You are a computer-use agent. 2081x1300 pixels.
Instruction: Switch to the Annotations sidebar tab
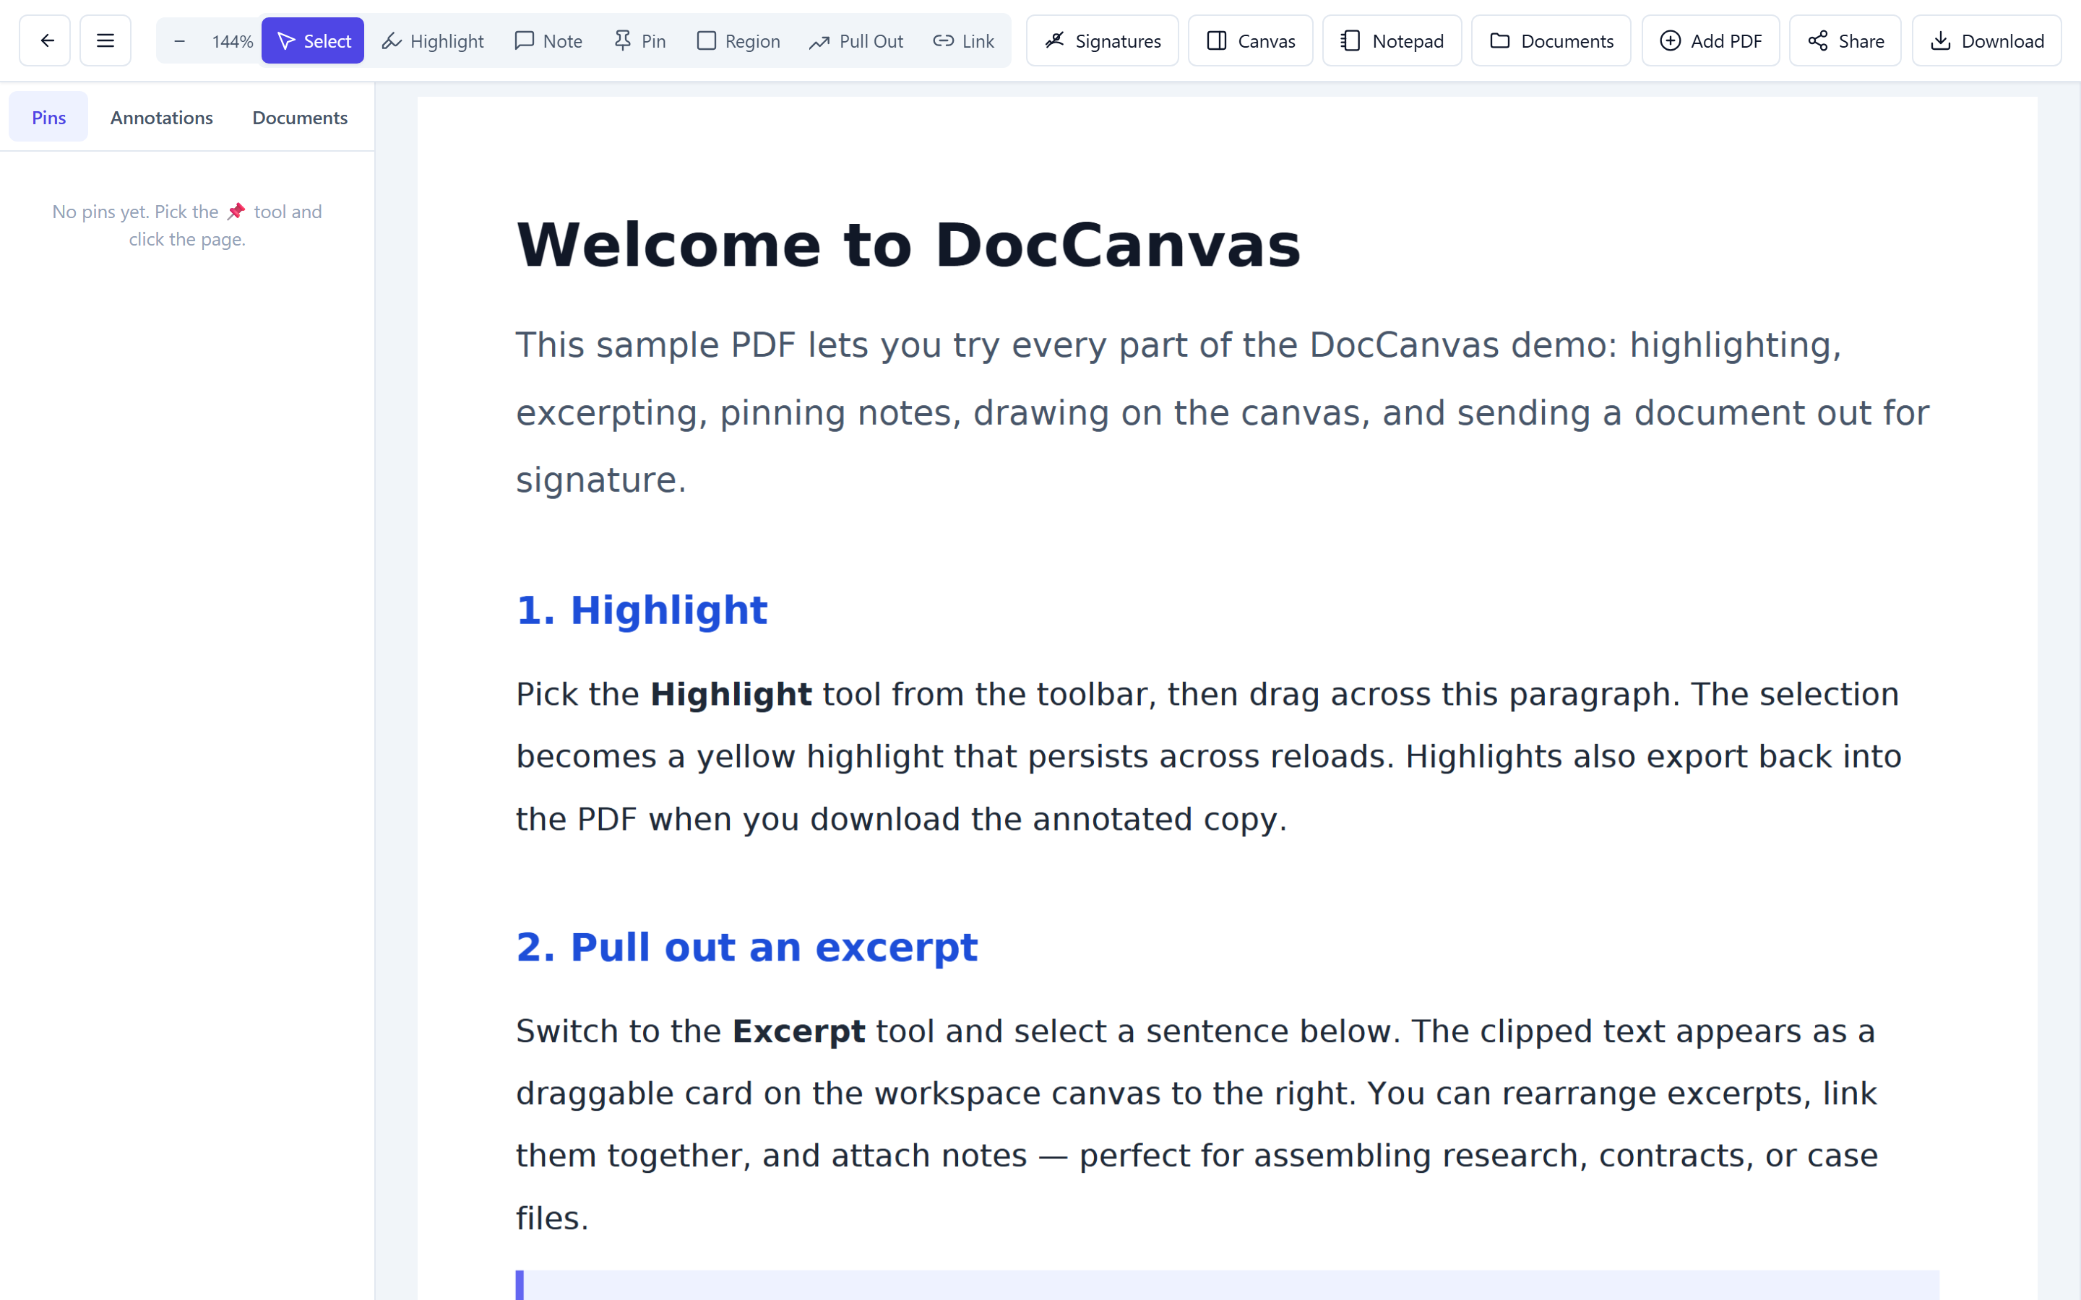162,117
